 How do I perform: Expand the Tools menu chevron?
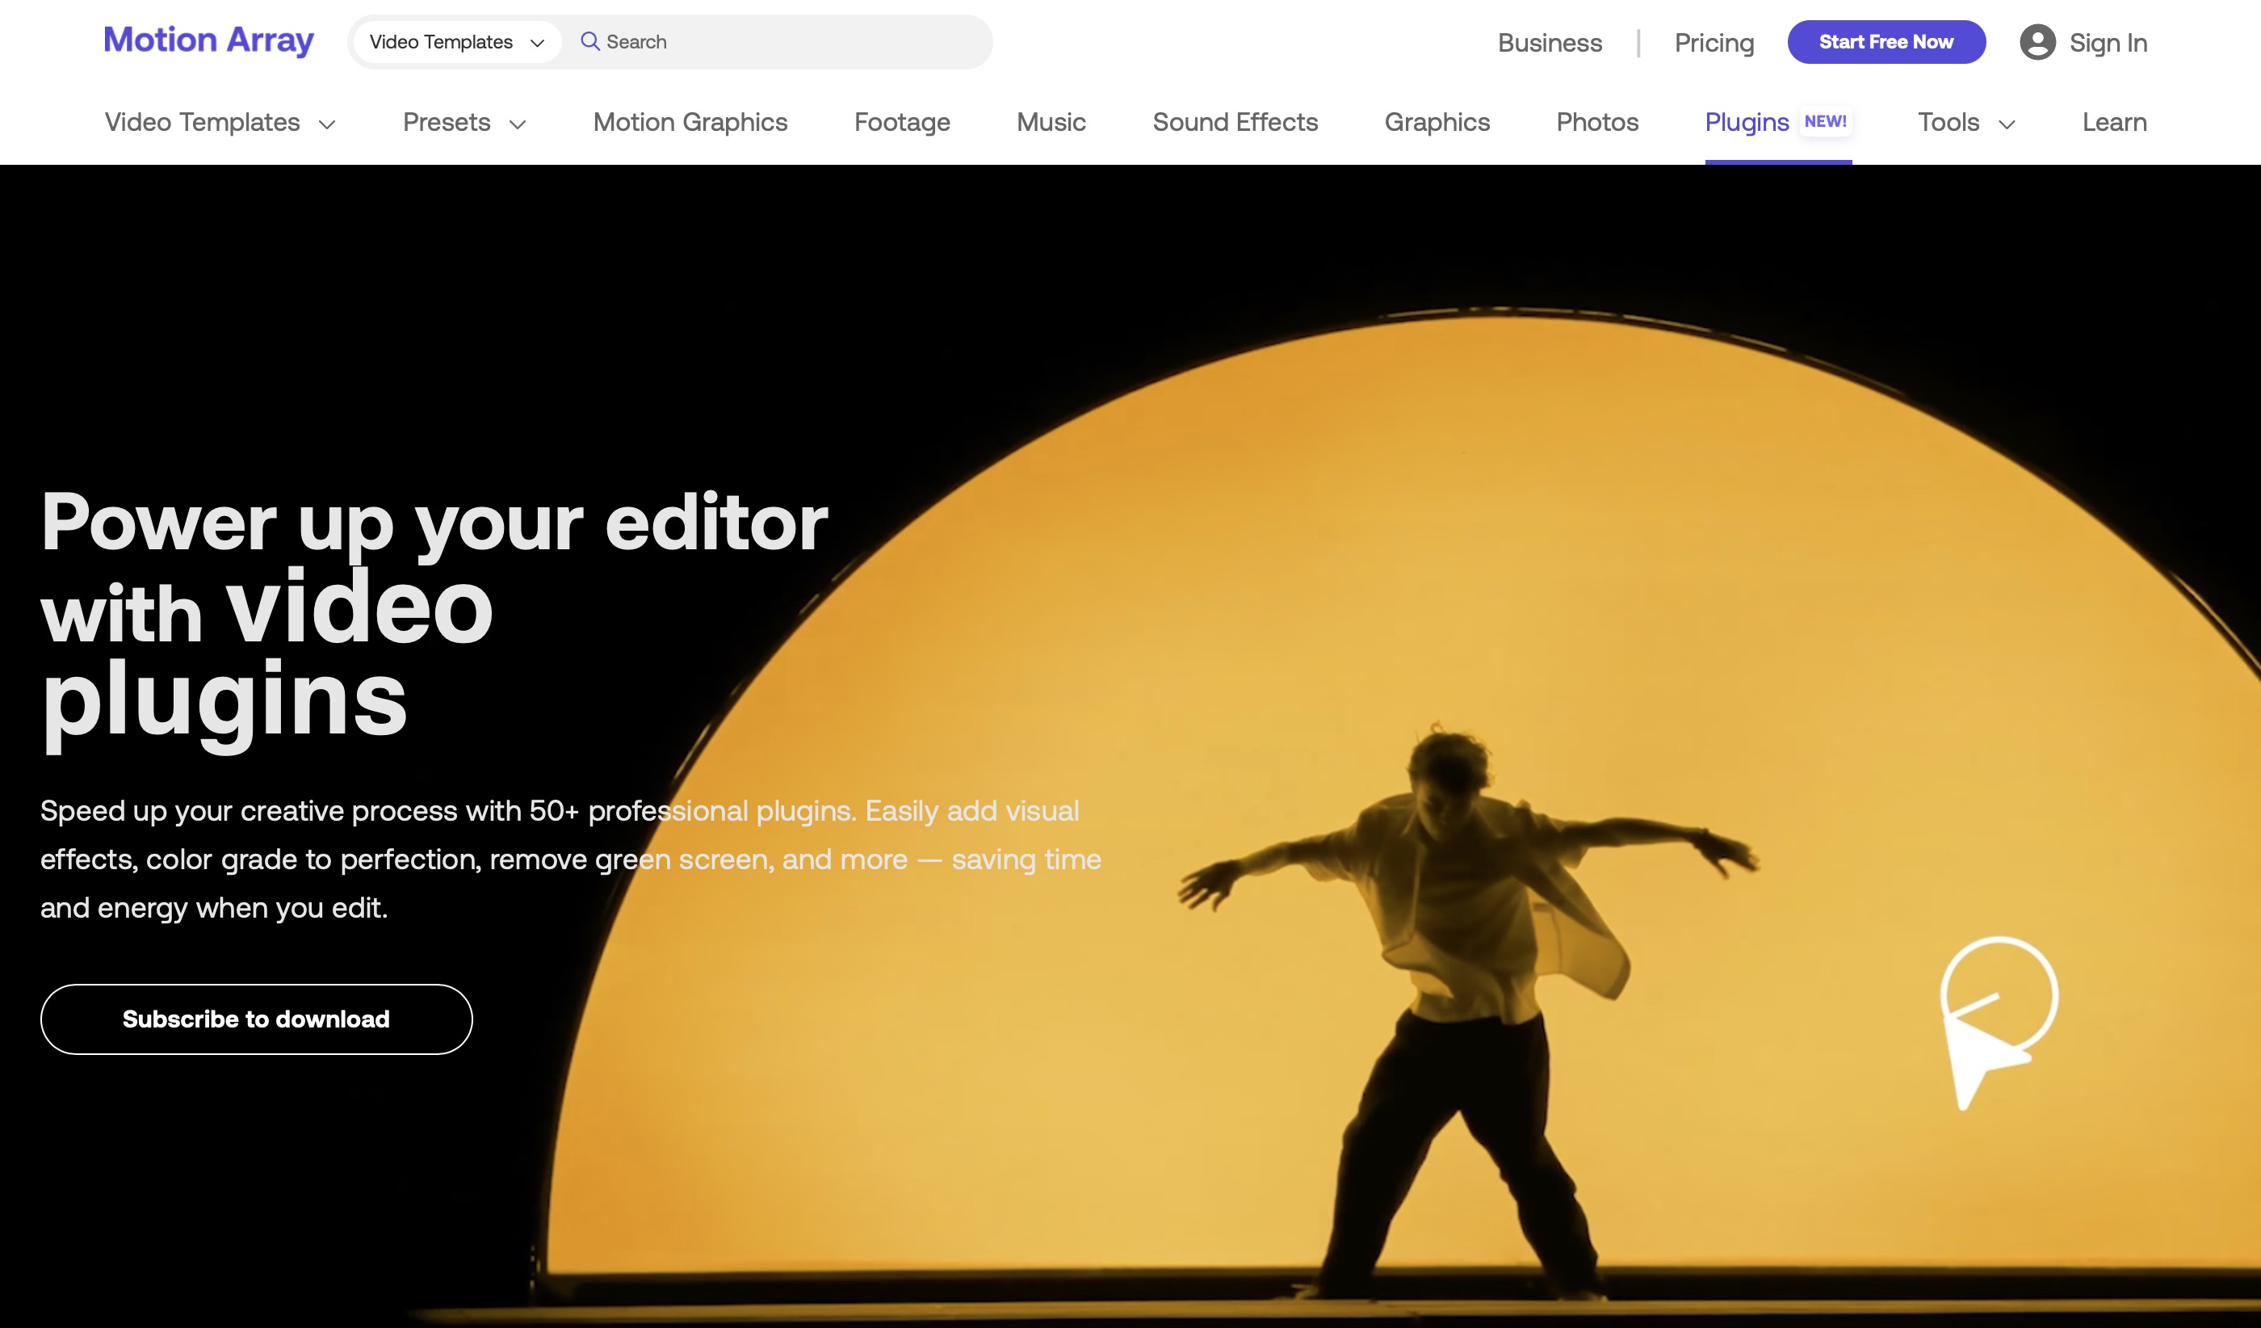click(x=2007, y=124)
